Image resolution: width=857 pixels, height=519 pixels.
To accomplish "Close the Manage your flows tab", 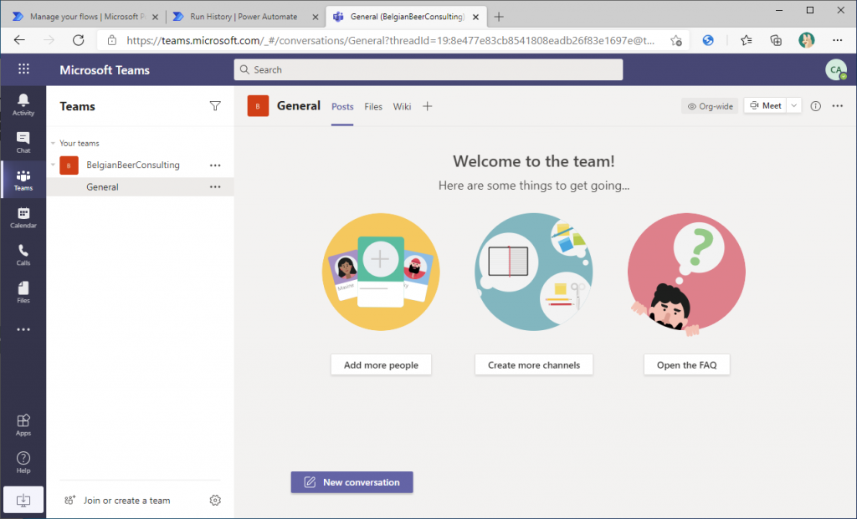I will 155,17.
